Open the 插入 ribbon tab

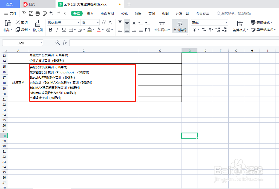coord(90,13)
